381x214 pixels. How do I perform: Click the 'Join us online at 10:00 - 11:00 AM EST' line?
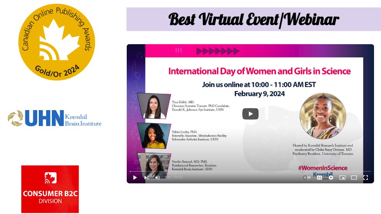point(259,85)
